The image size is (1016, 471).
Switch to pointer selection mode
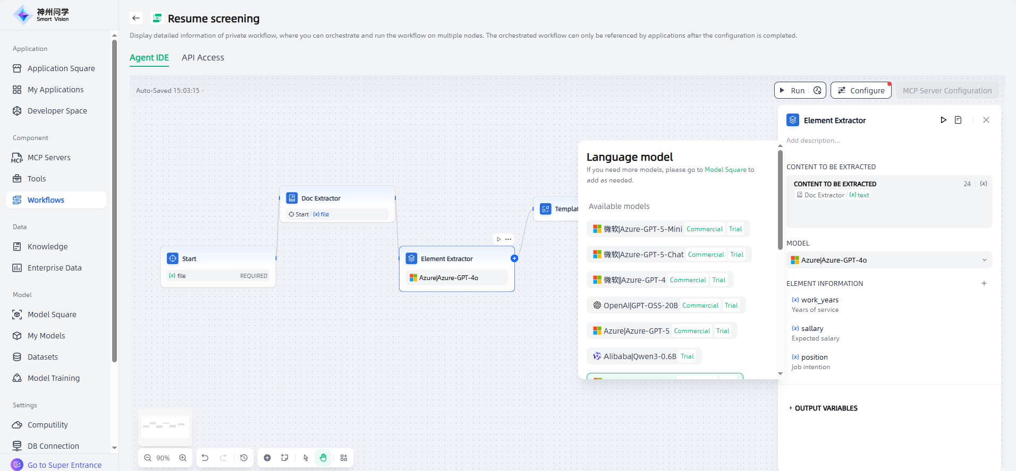pyautogui.click(x=306, y=458)
